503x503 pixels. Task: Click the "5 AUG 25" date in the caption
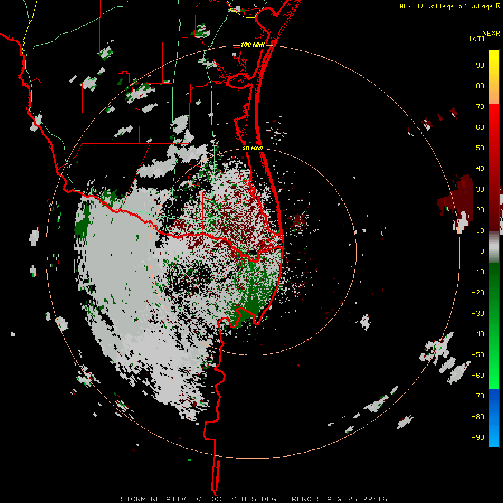coord(337,499)
